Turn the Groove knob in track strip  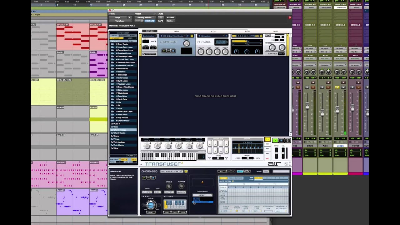tap(186, 43)
